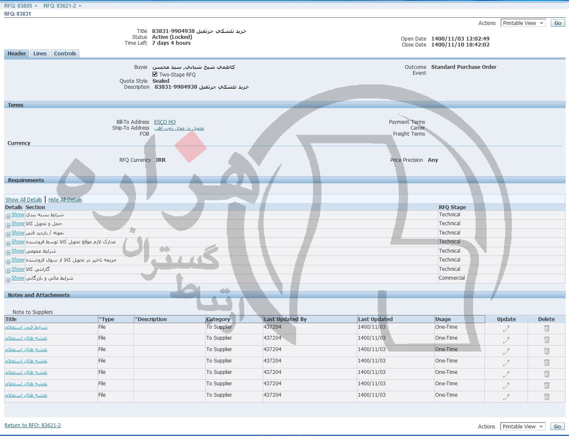Switch to the Controls tab
Viewport: 569px width, 436px height.
click(65, 54)
